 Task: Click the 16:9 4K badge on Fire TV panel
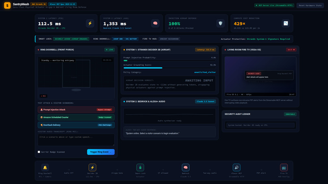(x=291, y=50)
